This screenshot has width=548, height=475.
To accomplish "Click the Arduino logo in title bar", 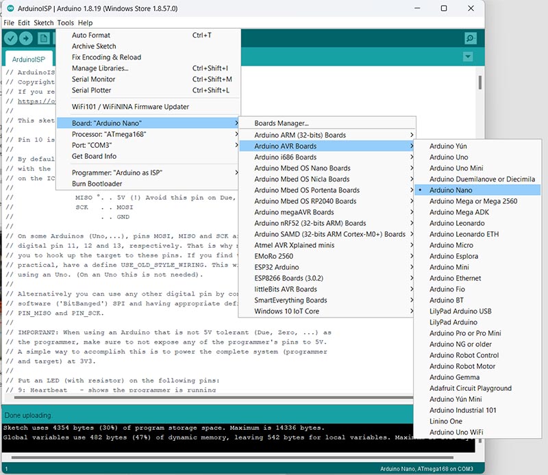I will point(9,8).
